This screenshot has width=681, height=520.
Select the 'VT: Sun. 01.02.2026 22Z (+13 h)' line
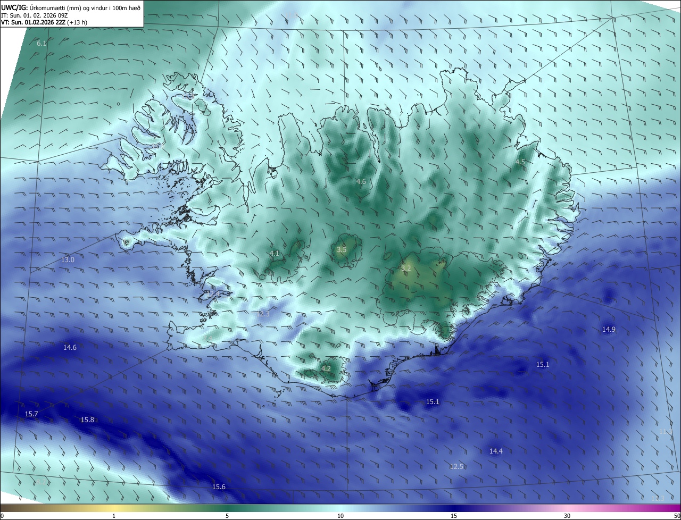pos(44,23)
